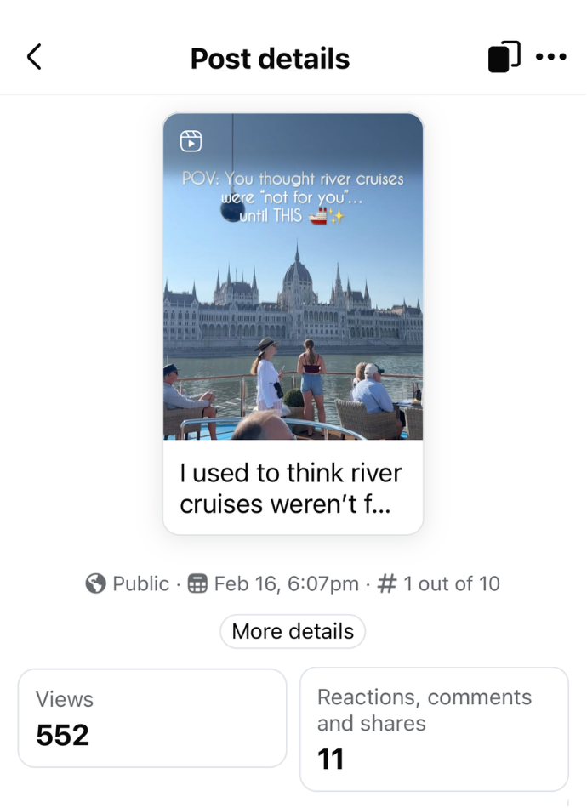Open the Views metric card
Image resolution: width=587 pixels, height=808 pixels.
tap(152, 718)
